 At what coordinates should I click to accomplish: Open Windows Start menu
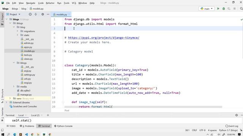(x=3, y=134)
